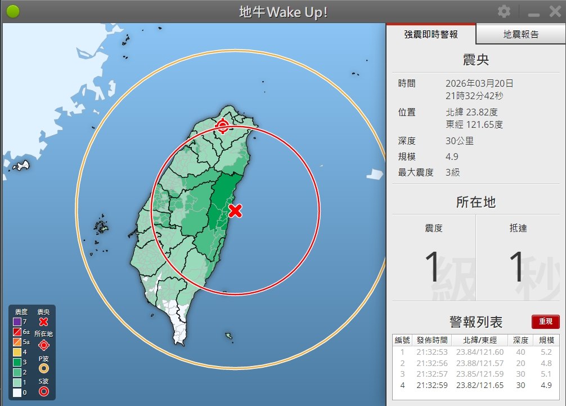Click the time 21時32分42秒 text
The image size is (566, 406).
(474, 96)
